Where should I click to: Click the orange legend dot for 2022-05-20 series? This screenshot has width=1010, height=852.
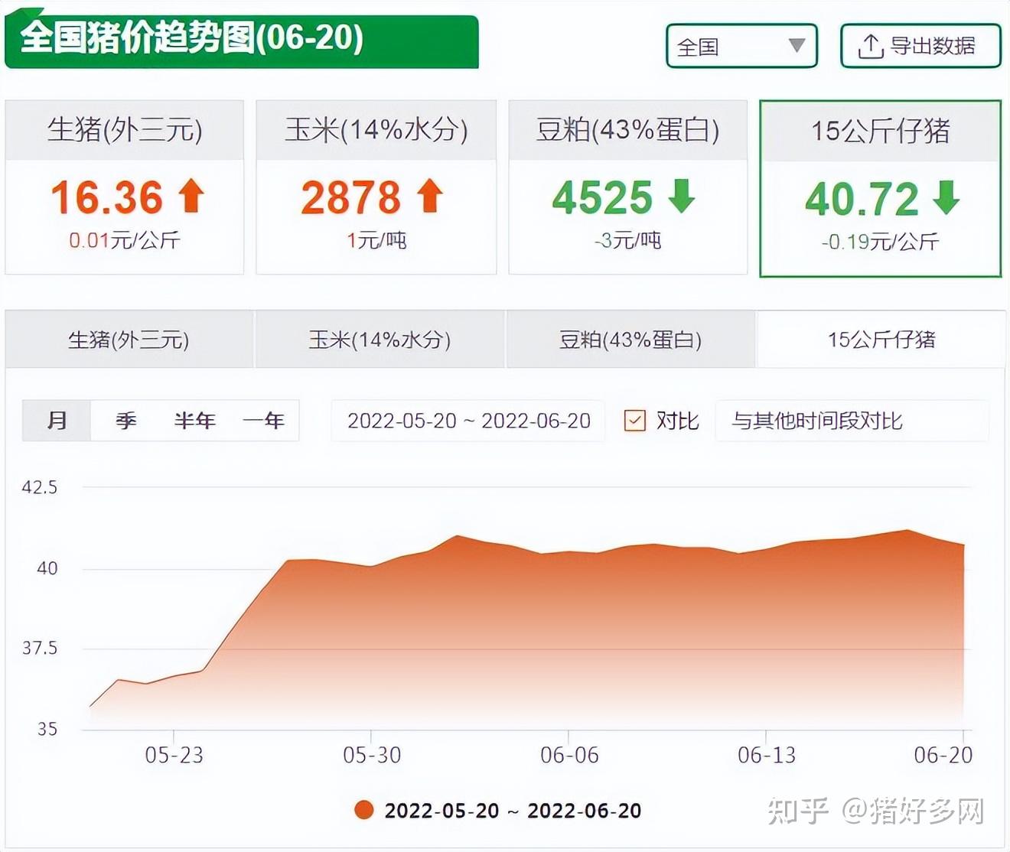tap(364, 810)
